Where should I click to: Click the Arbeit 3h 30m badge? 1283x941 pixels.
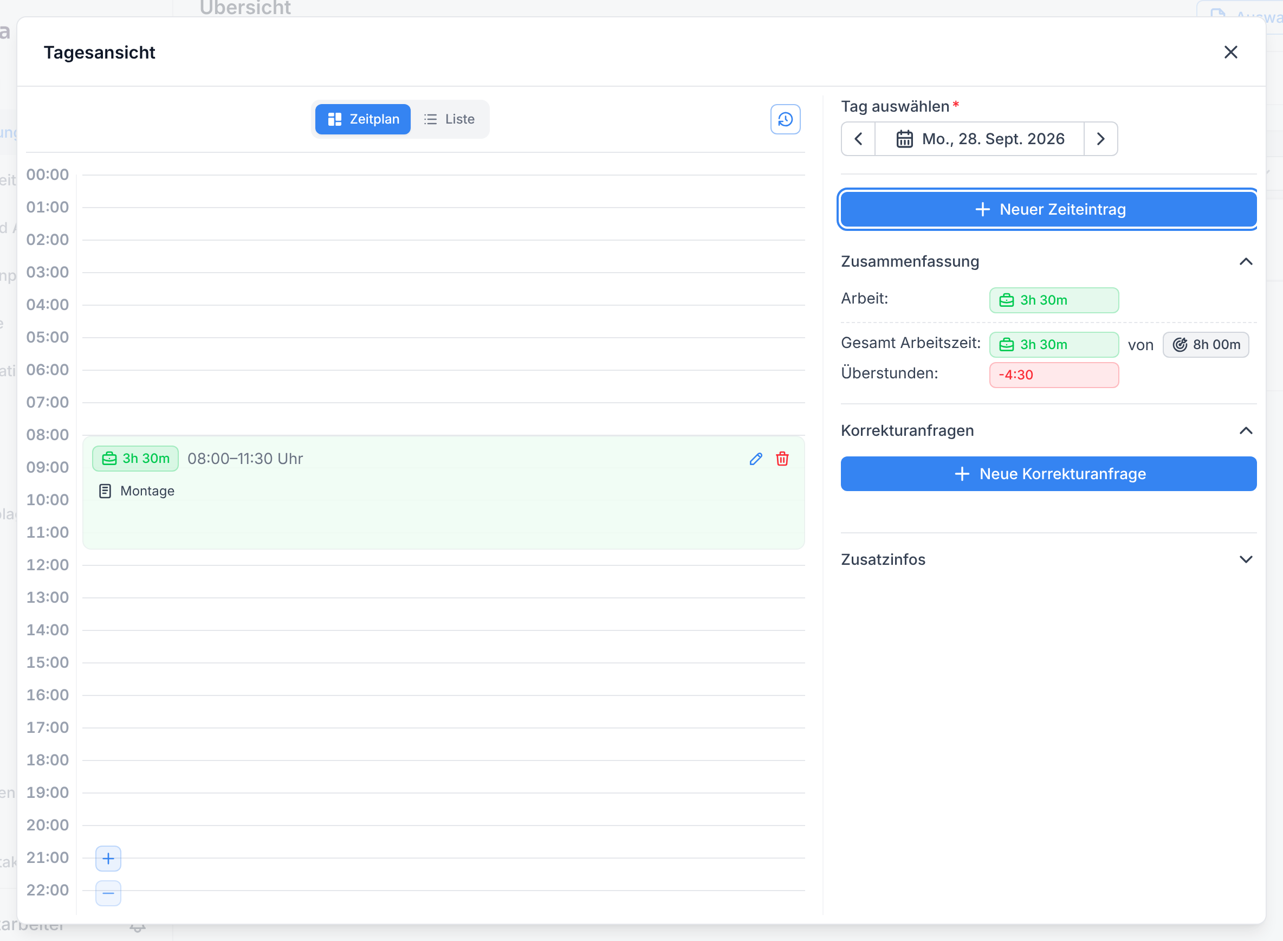coord(1054,300)
